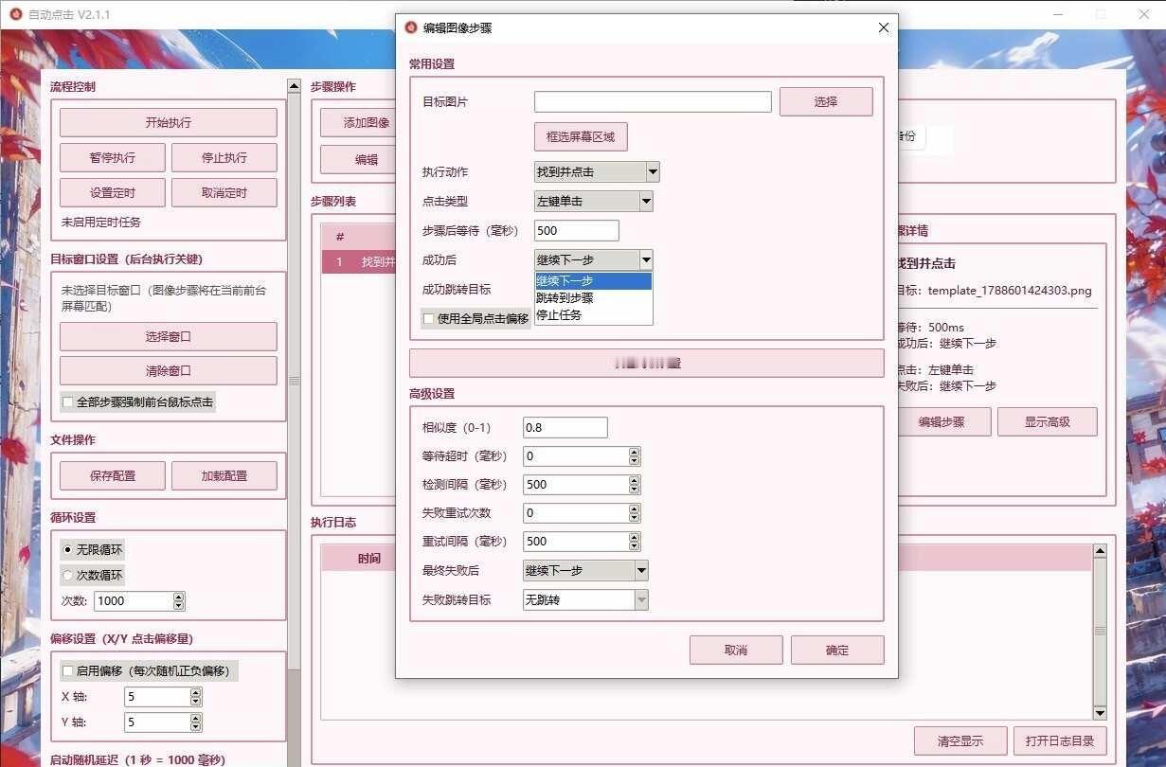Image resolution: width=1166 pixels, height=767 pixels.
Task: Choose 跳转到步骤 from the open list
Action: [594, 298]
